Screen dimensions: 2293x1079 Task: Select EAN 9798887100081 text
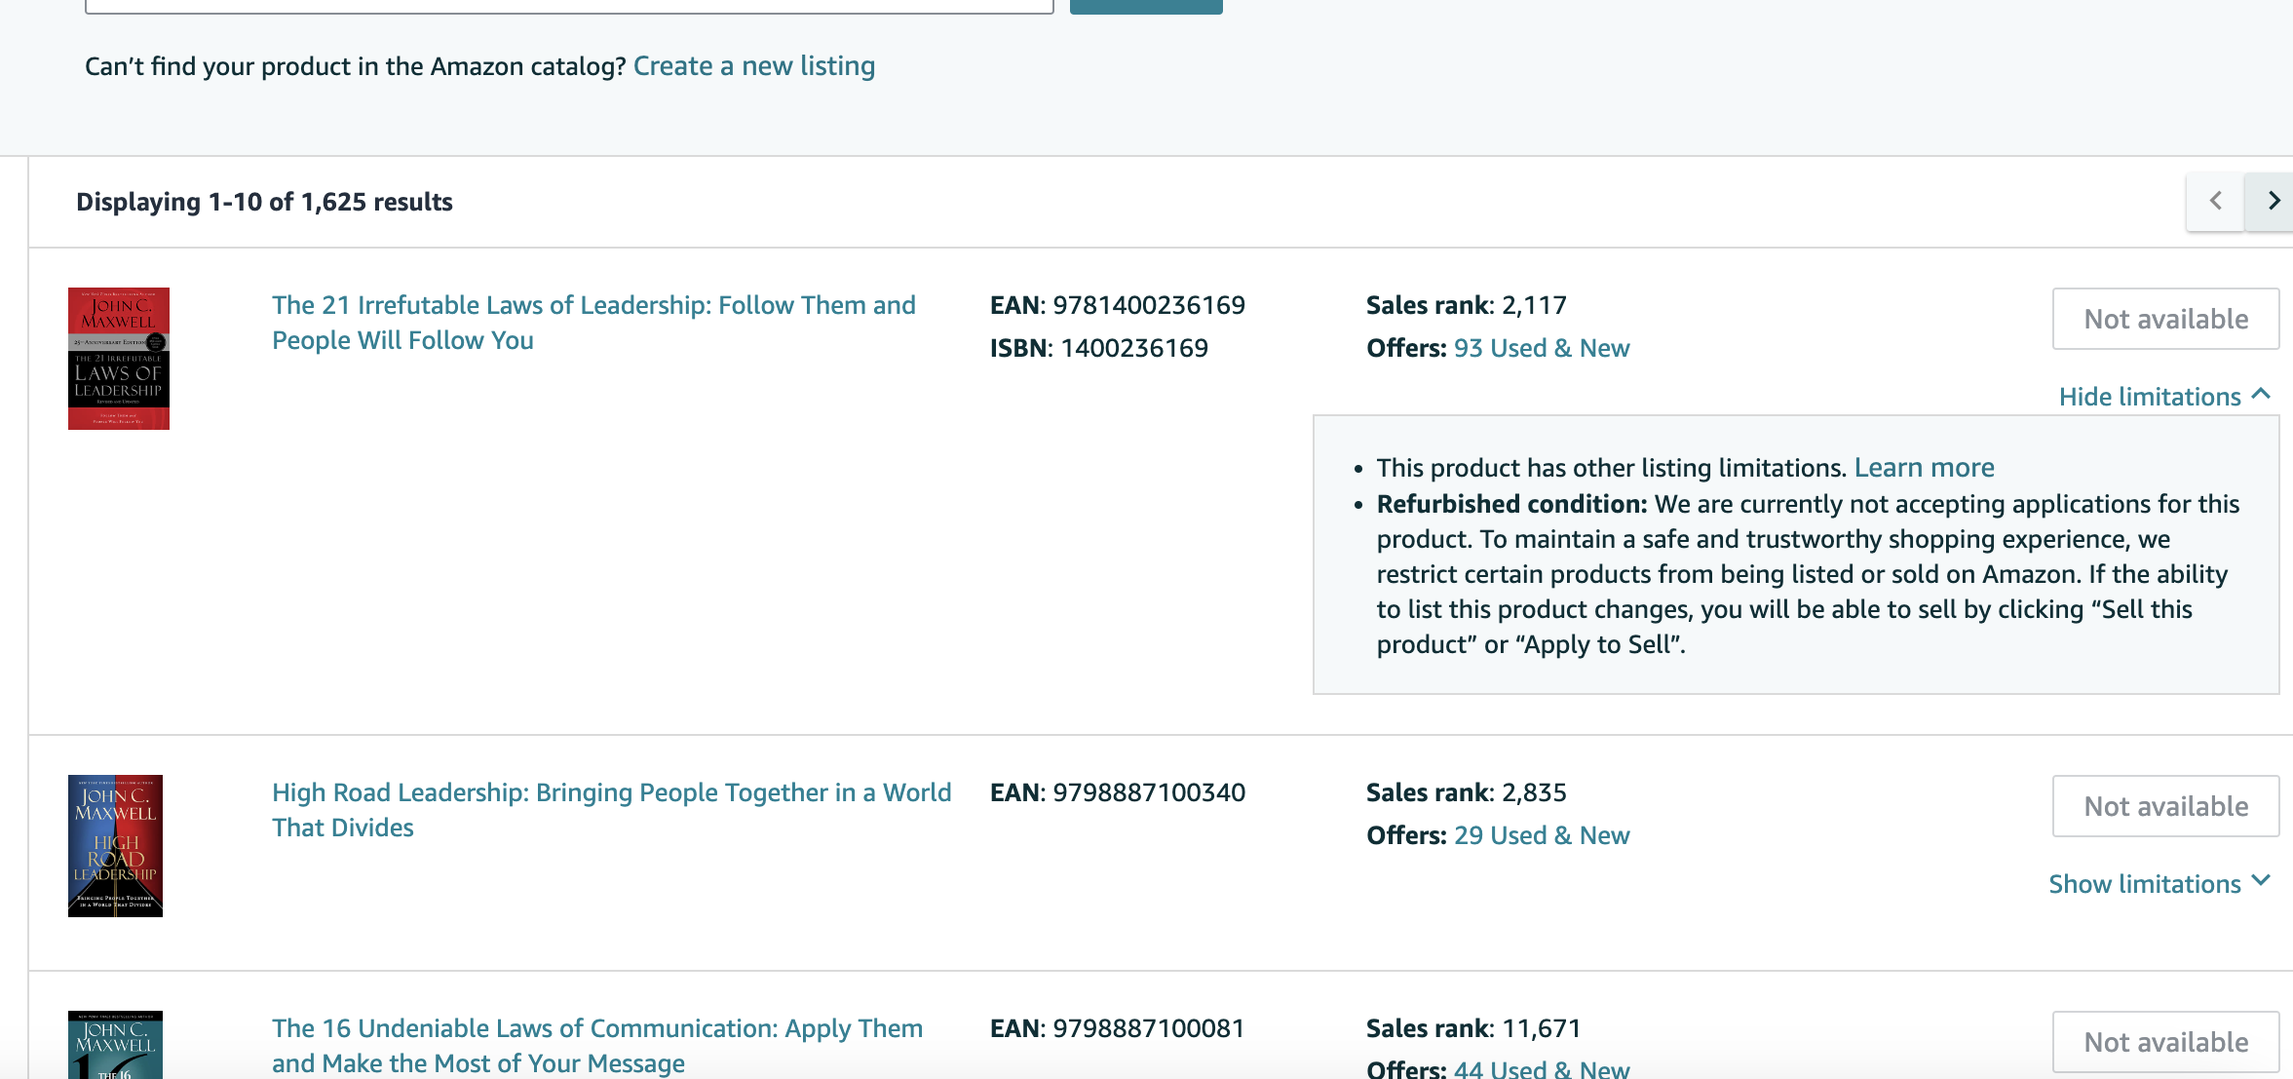coord(1118,1028)
